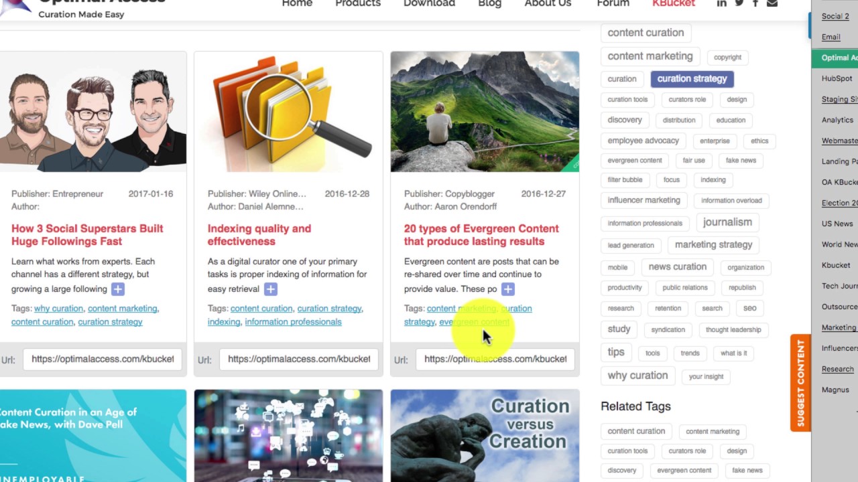This screenshot has height=482, width=858.
Task: Open the LinkedIn icon in header
Action: coord(721,3)
